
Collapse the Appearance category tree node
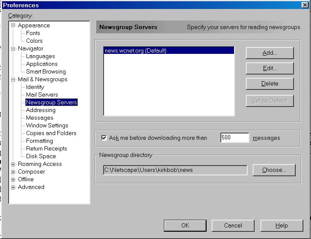pos(13,26)
